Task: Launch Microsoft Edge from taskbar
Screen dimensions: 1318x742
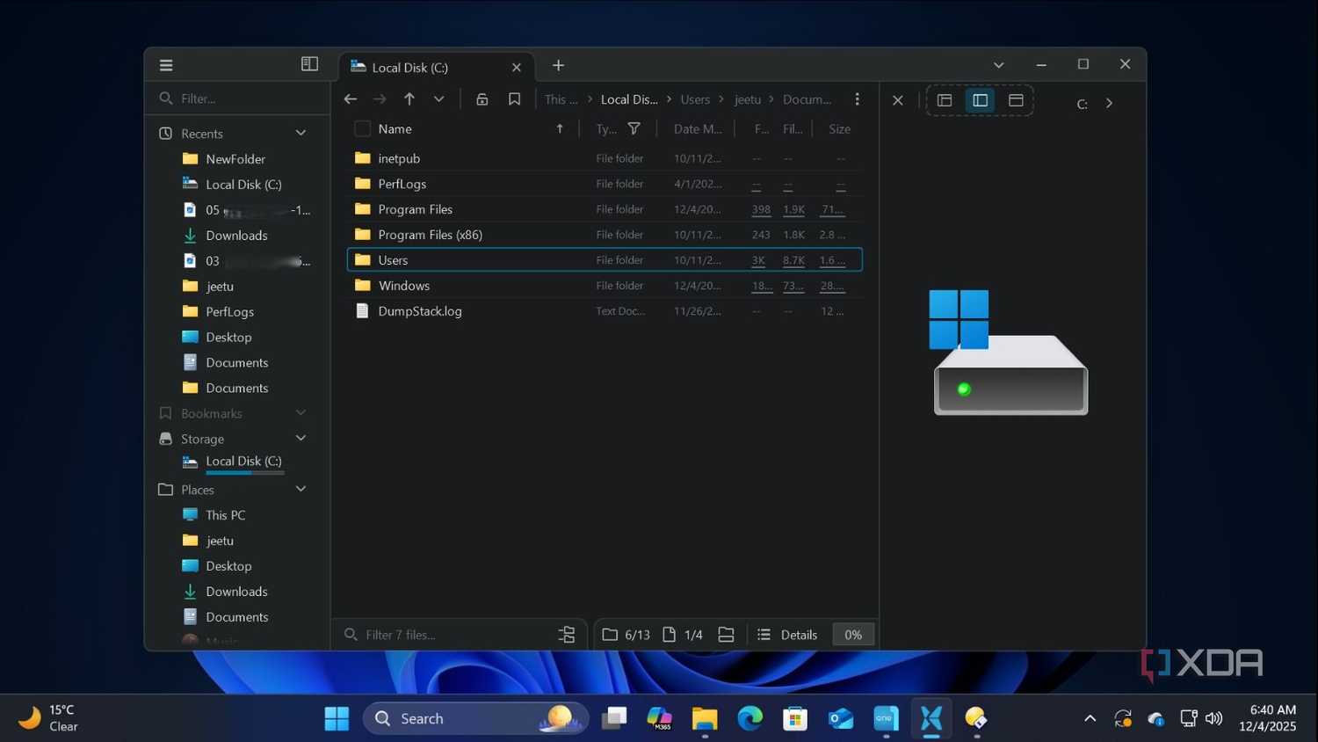Action: [750, 718]
